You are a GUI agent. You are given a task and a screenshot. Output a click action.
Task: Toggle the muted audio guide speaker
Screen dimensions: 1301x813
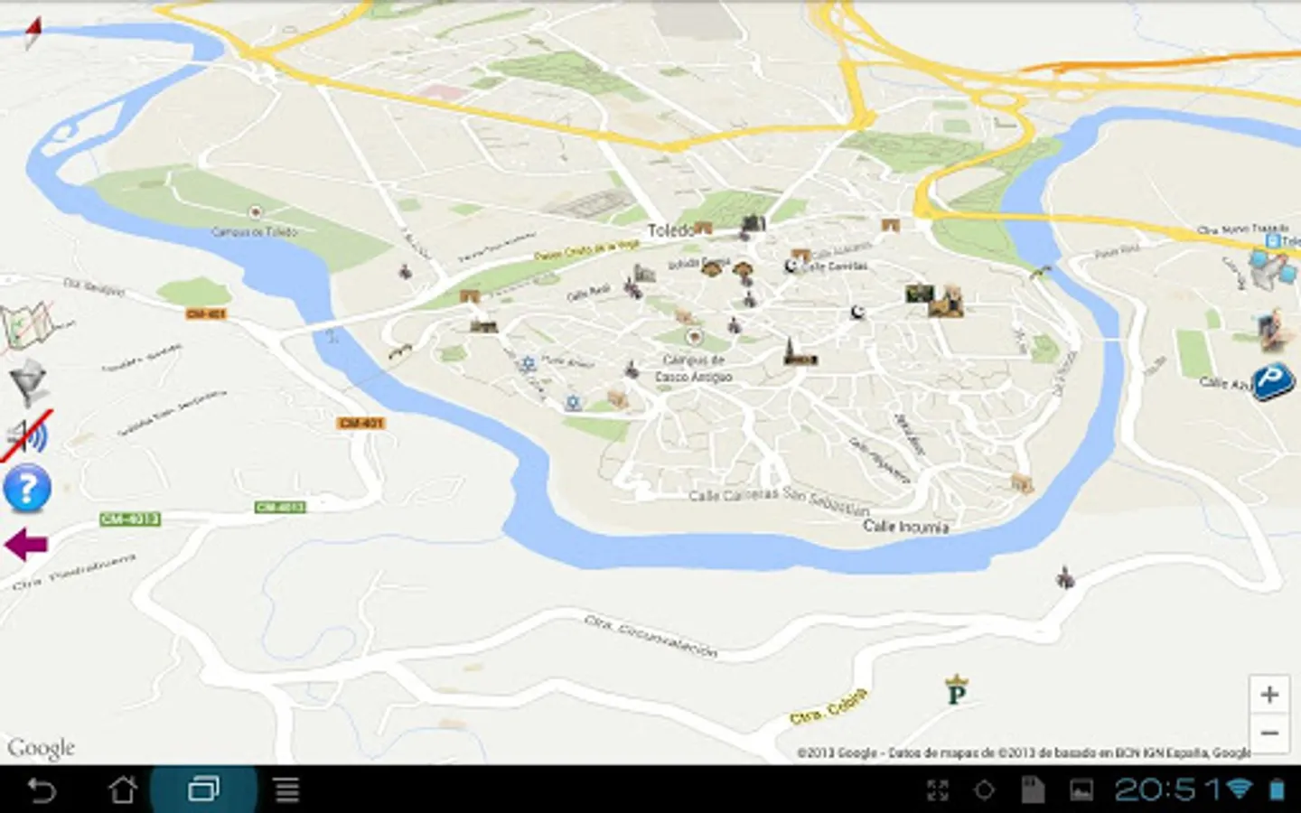coord(27,436)
